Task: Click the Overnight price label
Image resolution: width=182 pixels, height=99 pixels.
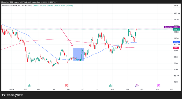Action: [168, 27]
